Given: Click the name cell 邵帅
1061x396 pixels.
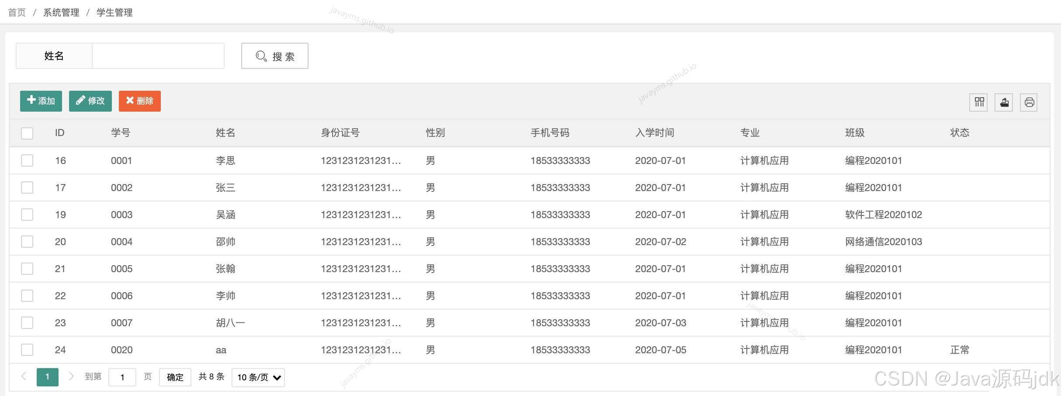Looking at the screenshot, I should point(225,242).
